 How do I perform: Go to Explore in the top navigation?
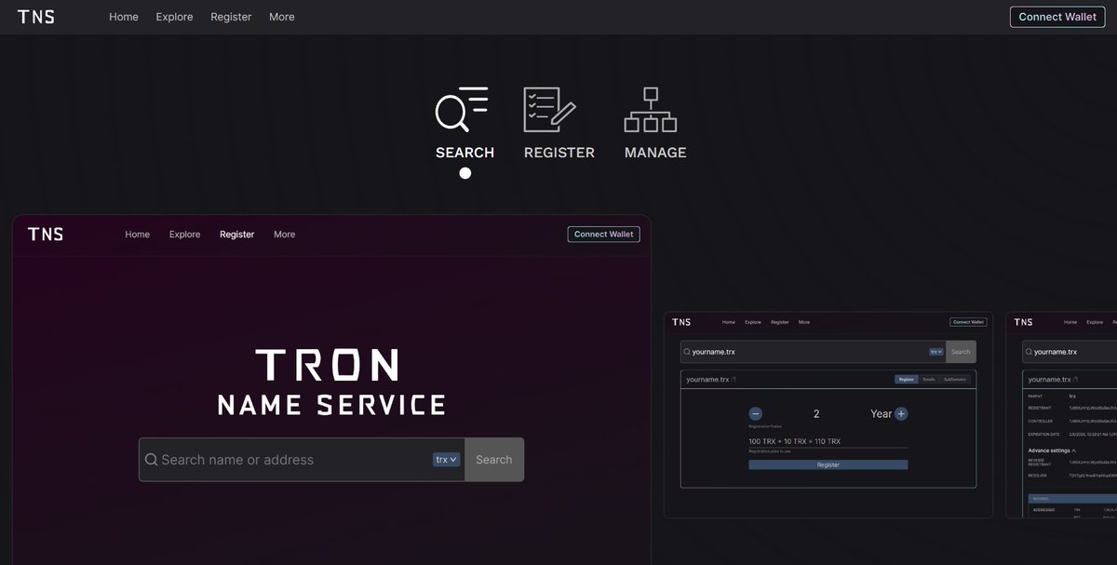(x=174, y=17)
